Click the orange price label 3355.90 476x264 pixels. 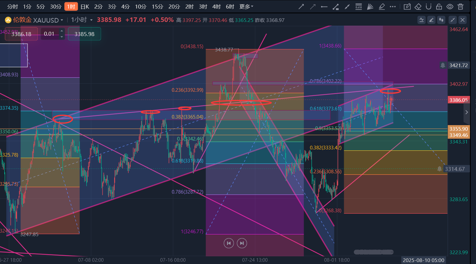tap(459, 129)
